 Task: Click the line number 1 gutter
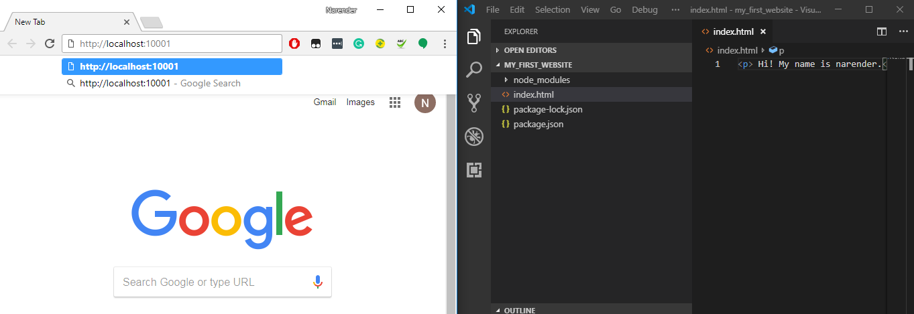[x=718, y=64]
